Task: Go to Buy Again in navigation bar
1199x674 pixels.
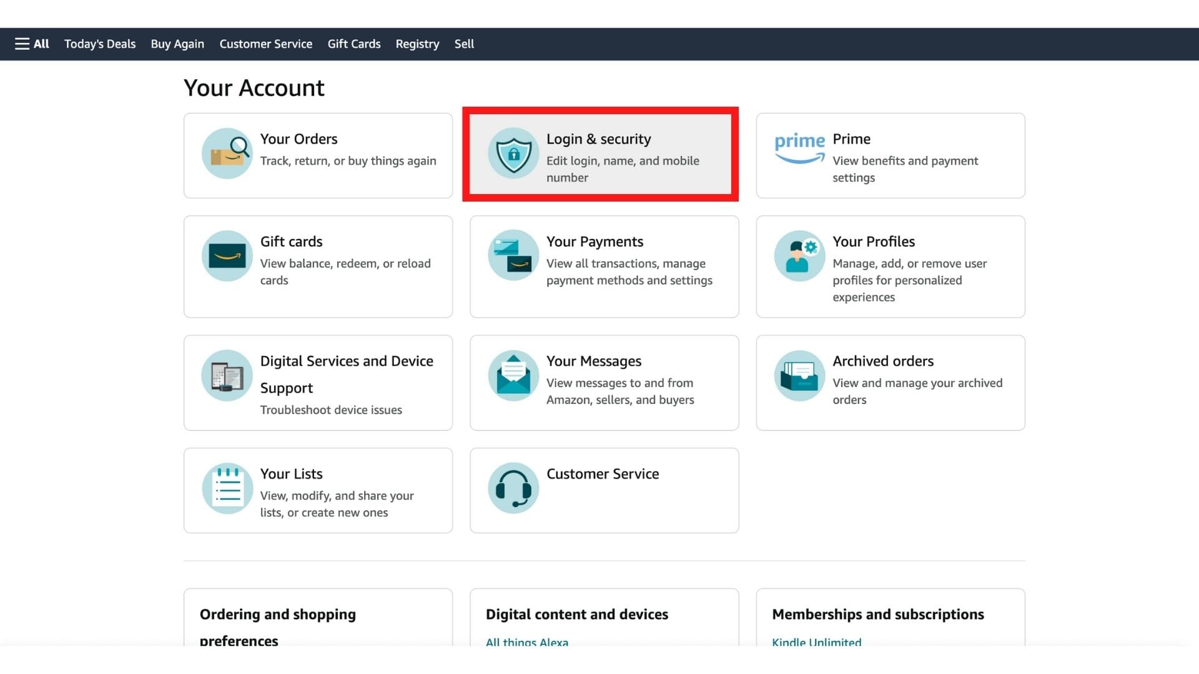Action: [x=177, y=44]
